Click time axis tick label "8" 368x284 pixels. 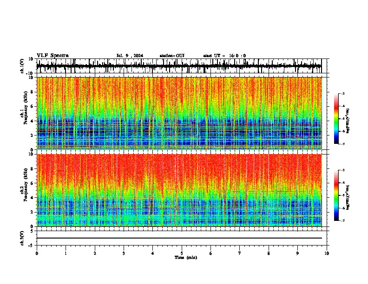pos(269,253)
